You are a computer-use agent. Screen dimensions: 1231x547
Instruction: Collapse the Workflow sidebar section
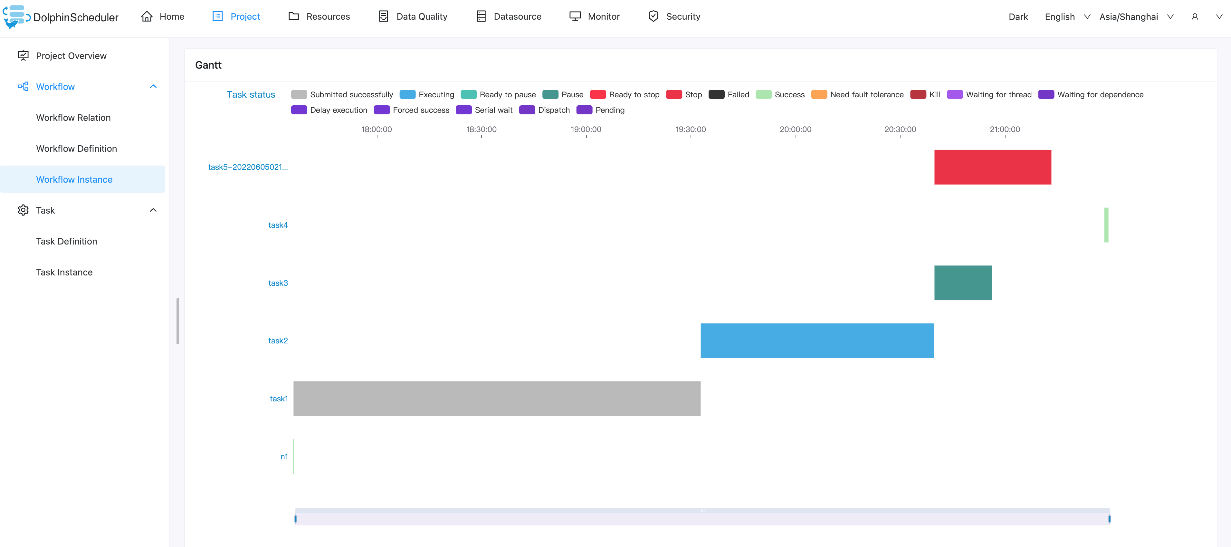[x=153, y=87]
